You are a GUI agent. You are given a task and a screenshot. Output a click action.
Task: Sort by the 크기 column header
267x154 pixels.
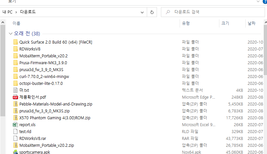(x=225, y=23)
